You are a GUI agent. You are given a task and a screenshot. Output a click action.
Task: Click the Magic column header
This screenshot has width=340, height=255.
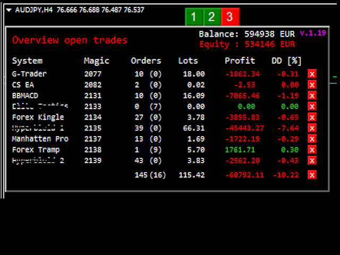pos(97,61)
